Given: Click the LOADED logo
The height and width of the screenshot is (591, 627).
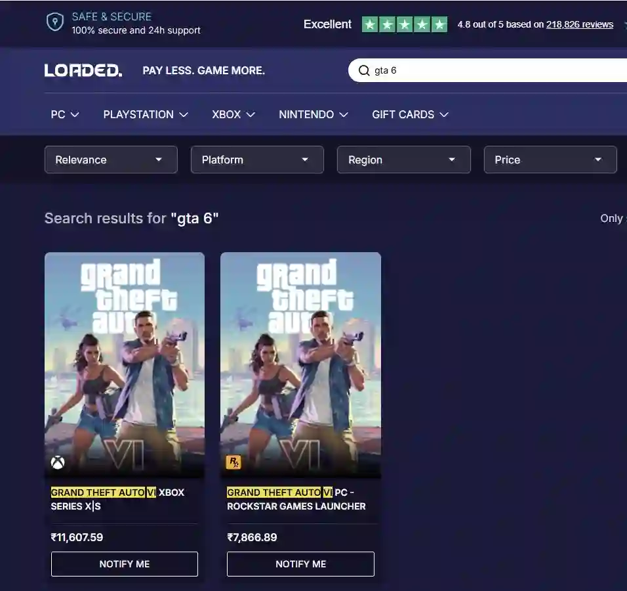Looking at the screenshot, I should (x=83, y=70).
